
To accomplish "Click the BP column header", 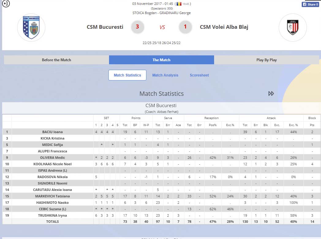I will 135,125.
